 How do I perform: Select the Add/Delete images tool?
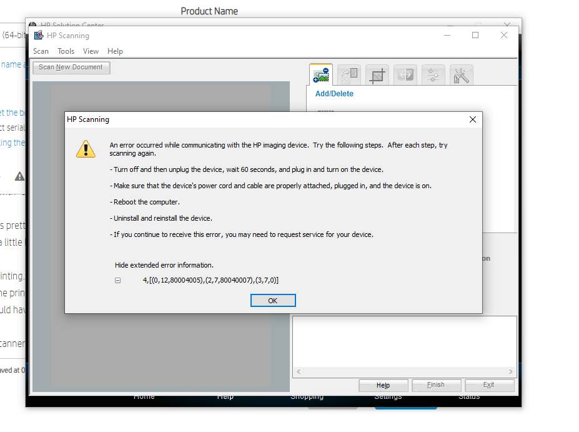click(x=320, y=74)
